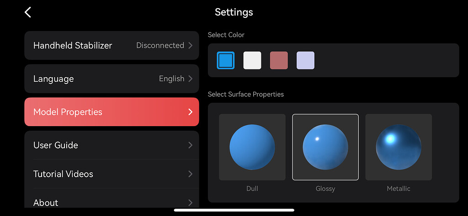The width and height of the screenshot is (468, 216).
Task: Click the Model Properties chevron arrow
Action: pyautogui.click(x=190, y=112)
